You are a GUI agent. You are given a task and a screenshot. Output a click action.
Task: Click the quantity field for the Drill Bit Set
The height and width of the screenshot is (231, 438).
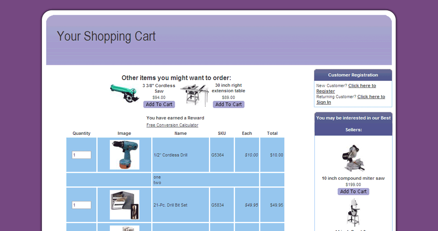pos(81,205)
